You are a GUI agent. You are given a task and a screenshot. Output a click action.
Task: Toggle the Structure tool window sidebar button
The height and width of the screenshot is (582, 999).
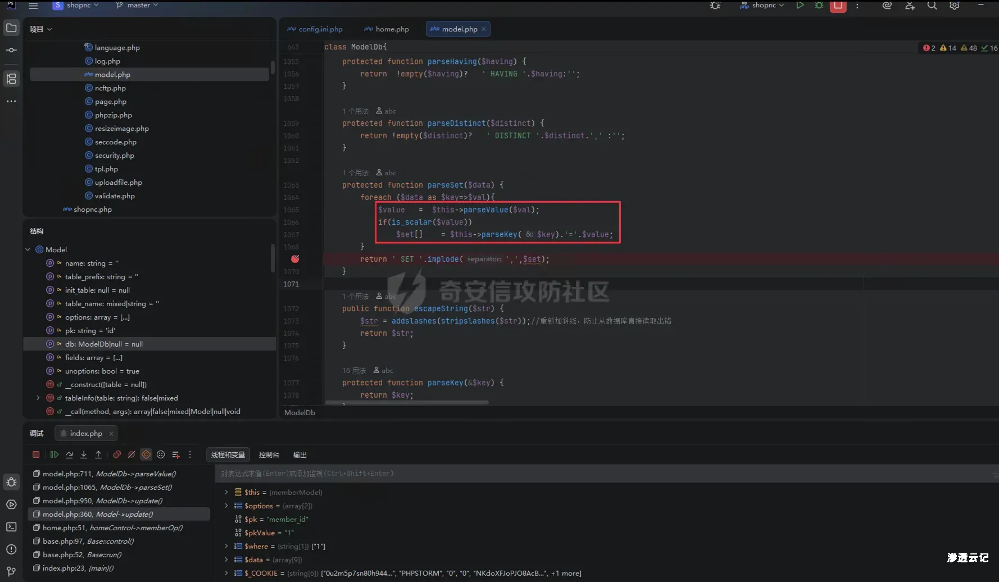click(x=11, y=79)
